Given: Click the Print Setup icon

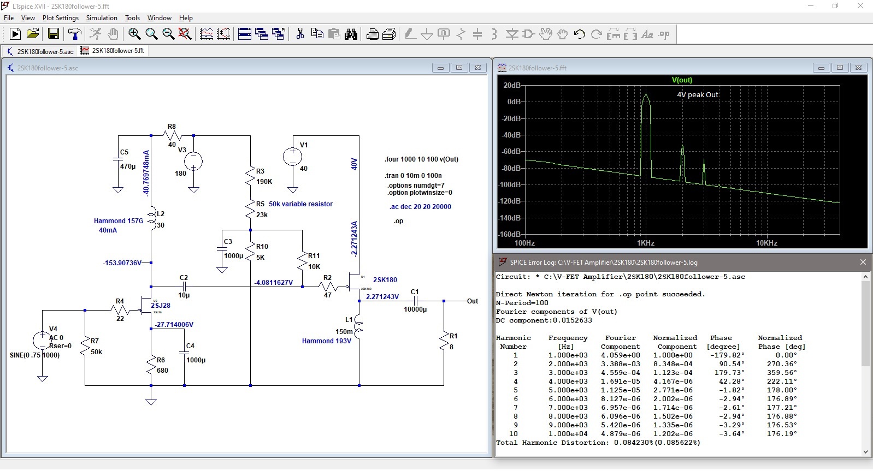Looking at the screenshot, I should [389, 34].
